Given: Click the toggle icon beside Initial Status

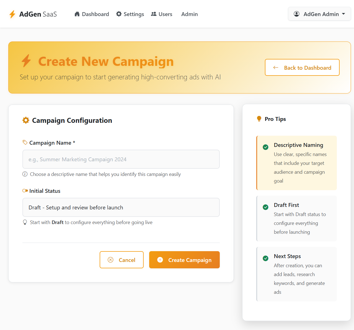Looking at the screenshot, I should coord(25,191).
